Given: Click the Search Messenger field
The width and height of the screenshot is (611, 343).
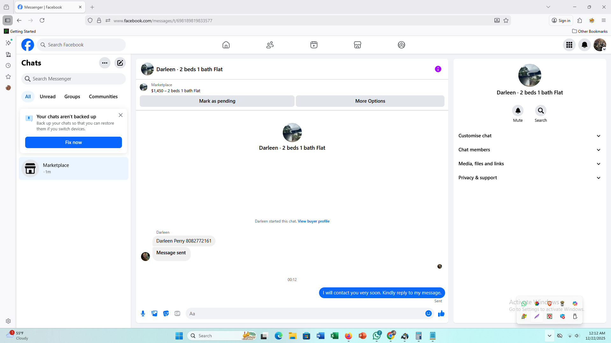Looking at the screenshot, I should [74, 79].
